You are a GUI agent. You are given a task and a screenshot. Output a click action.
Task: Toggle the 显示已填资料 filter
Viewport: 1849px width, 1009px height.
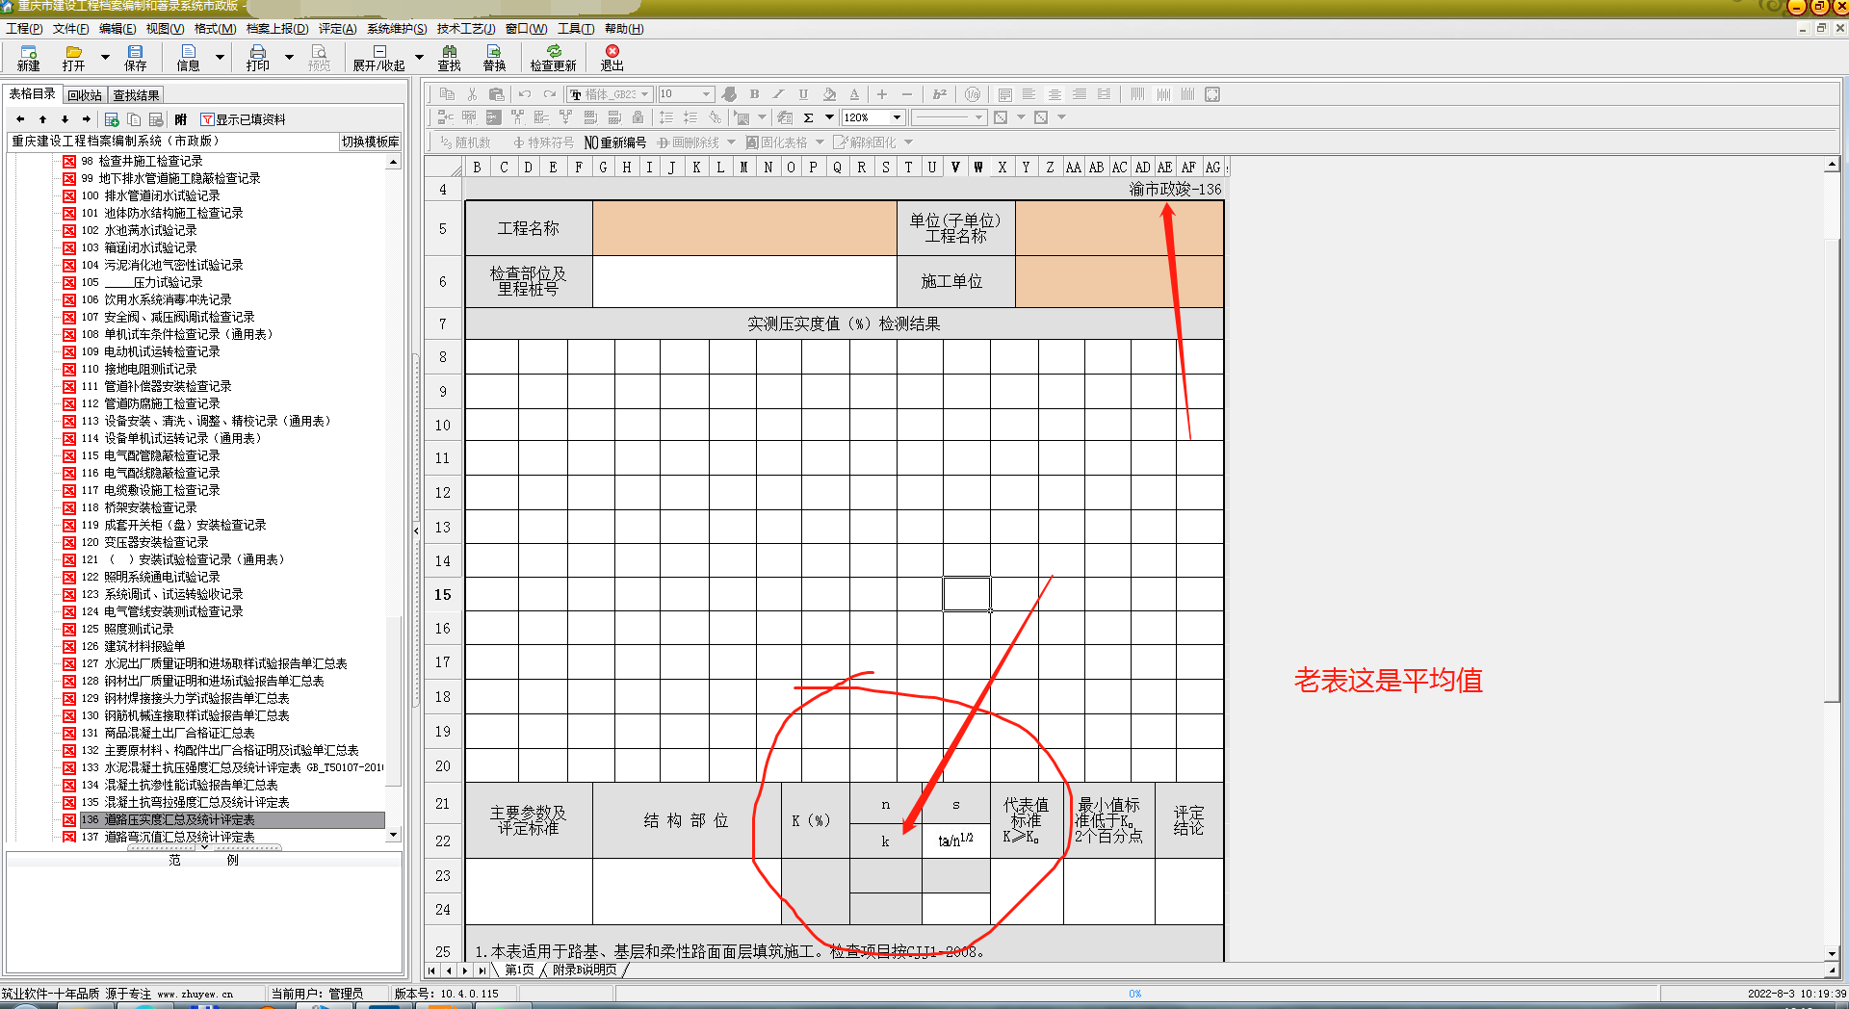[x=244, y=119]
